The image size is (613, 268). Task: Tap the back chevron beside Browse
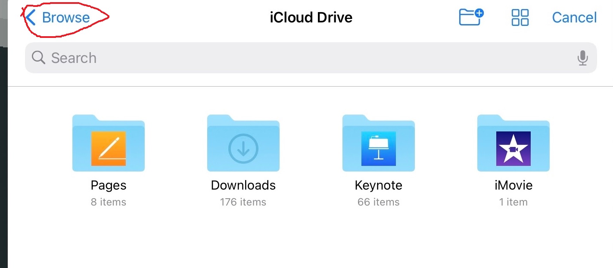point(31,18)
